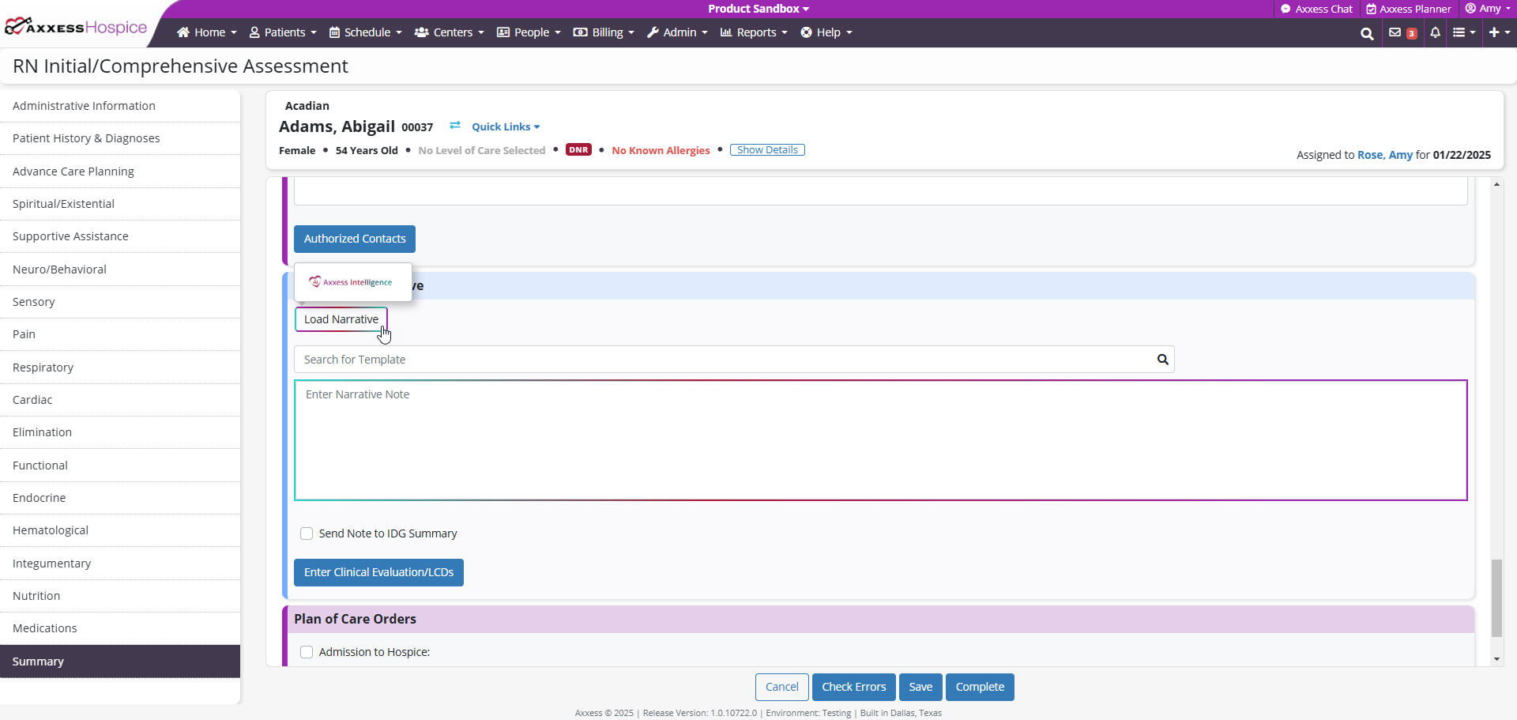
Task: Check Send Note to IDG Summary
Action: 307,533
